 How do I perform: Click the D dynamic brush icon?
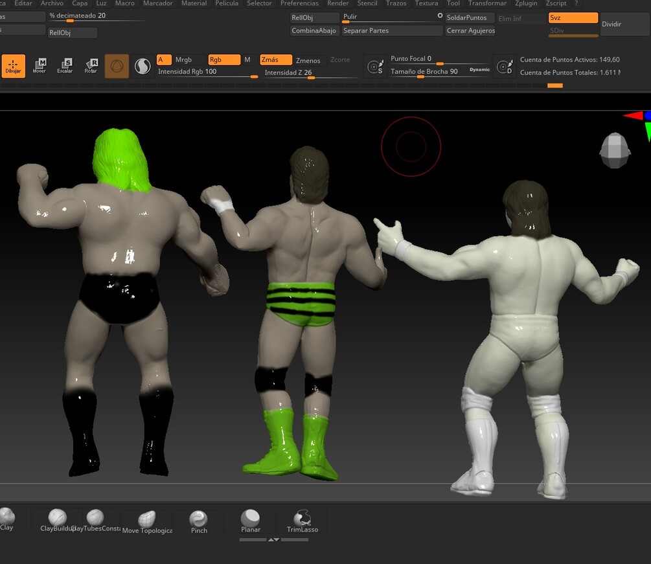click(505, 67)
